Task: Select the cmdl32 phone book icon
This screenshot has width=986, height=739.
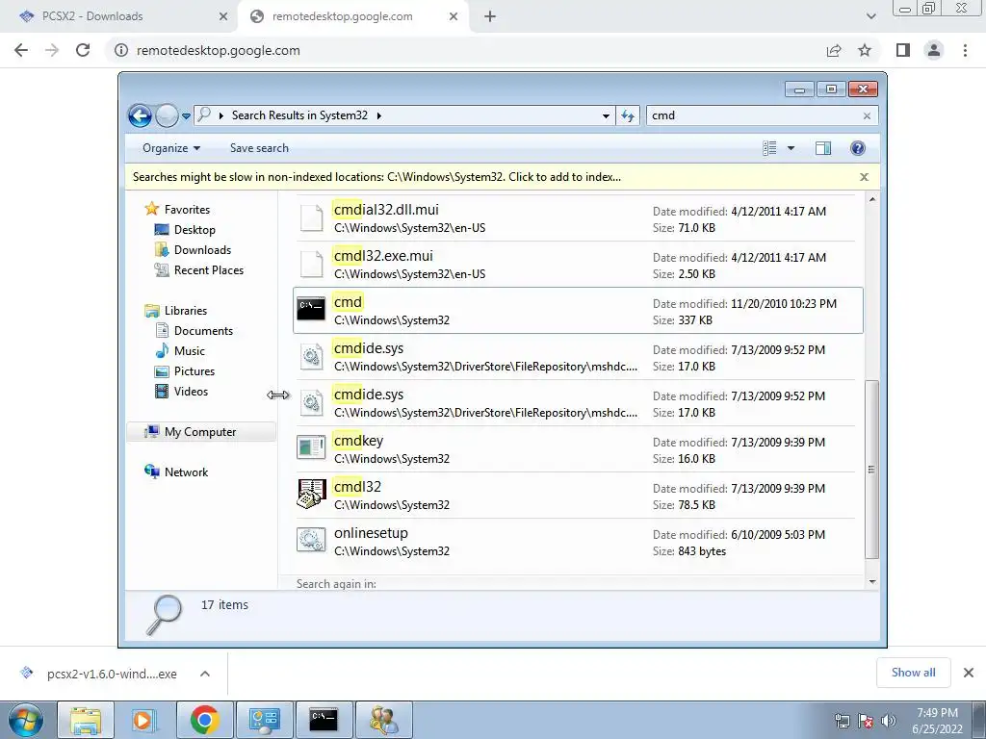Action: (311, 494)
